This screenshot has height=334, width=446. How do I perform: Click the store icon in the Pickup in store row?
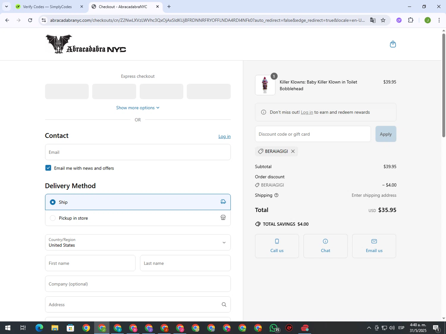(223, 218)
